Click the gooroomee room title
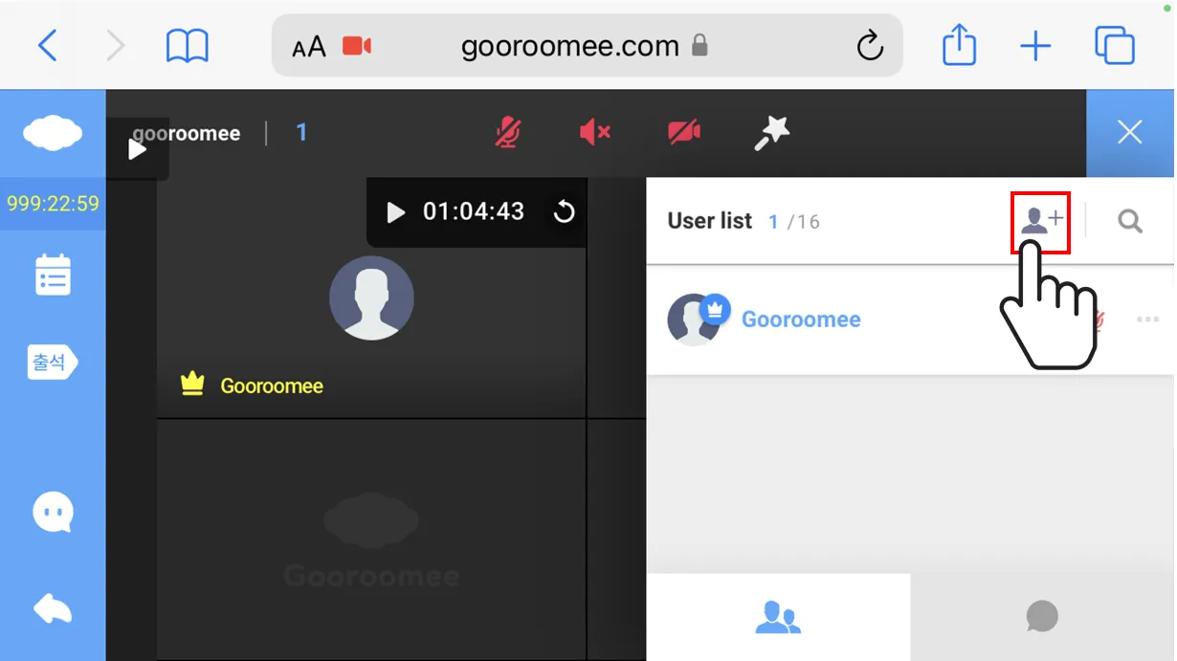Viewport: 1177px width, 661px height. (x=187, y=133)
